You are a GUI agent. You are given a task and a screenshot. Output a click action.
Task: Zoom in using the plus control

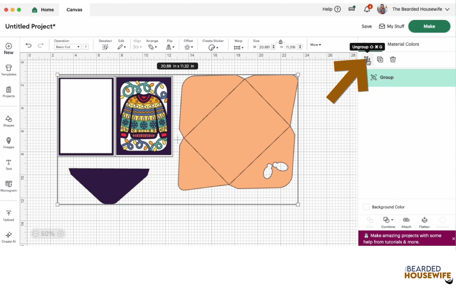click(x=60, y=234)
